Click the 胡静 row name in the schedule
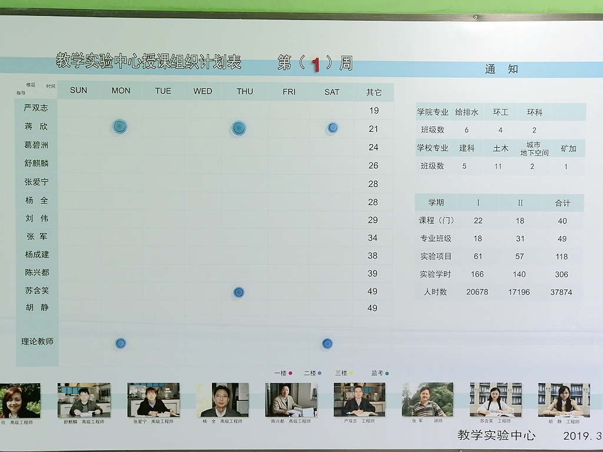 click(x=37, y=307)
